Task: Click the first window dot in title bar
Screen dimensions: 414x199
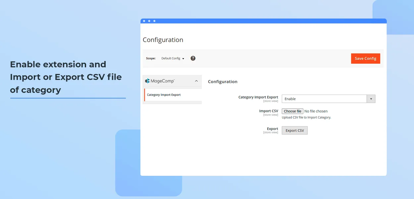Action: tap(144, 21)
